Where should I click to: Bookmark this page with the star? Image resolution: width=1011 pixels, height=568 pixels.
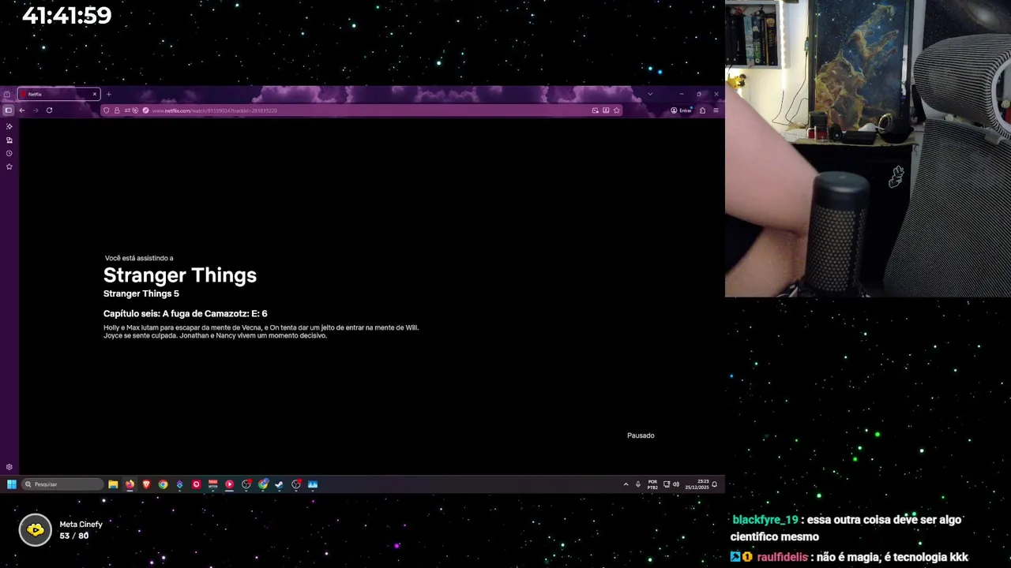(x=617, y=110)
